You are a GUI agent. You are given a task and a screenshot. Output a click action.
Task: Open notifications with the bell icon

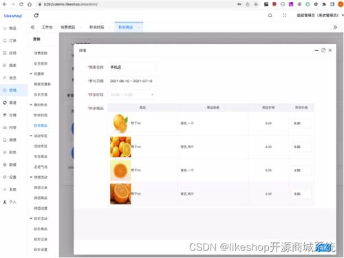click(270, 15)
